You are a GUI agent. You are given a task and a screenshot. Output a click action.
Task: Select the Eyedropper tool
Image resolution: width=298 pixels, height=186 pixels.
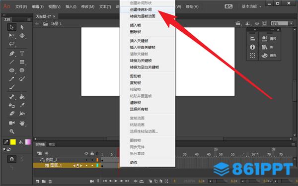click(22, 105)
